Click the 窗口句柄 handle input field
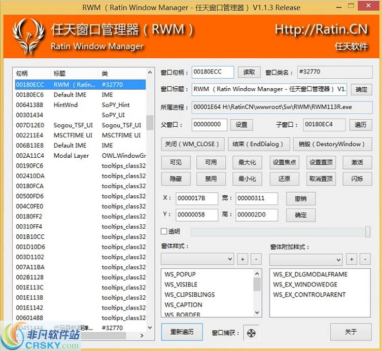 point(213,72)
